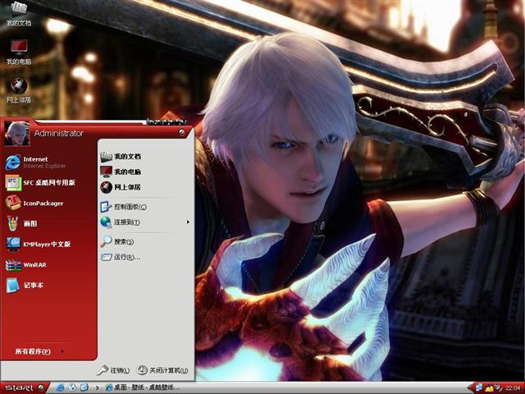Screen dimensions: 525x394
Task: Open Internet Explorer from Start menu
Action: tap(37, 161)
